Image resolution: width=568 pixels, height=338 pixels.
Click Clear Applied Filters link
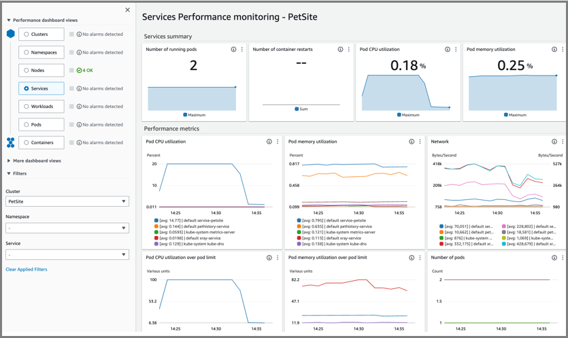click(x=27, y=269)
